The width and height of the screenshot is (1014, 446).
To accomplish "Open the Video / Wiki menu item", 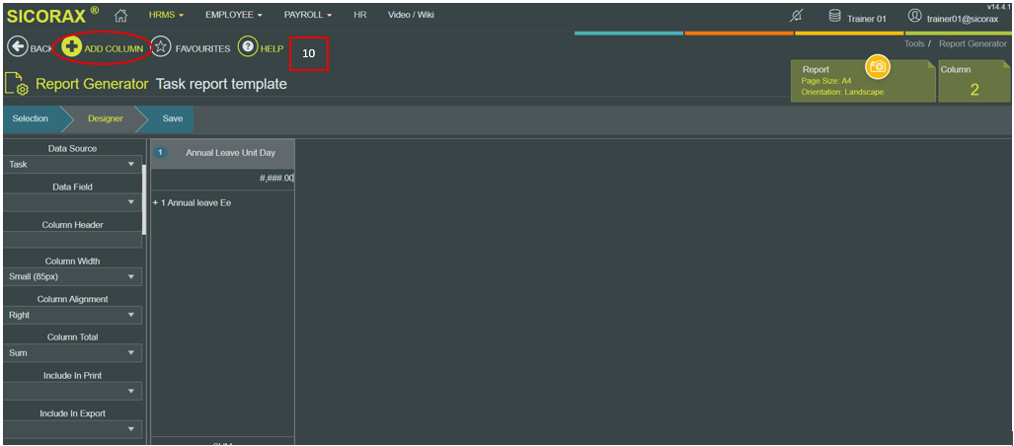I will (411, 15).
